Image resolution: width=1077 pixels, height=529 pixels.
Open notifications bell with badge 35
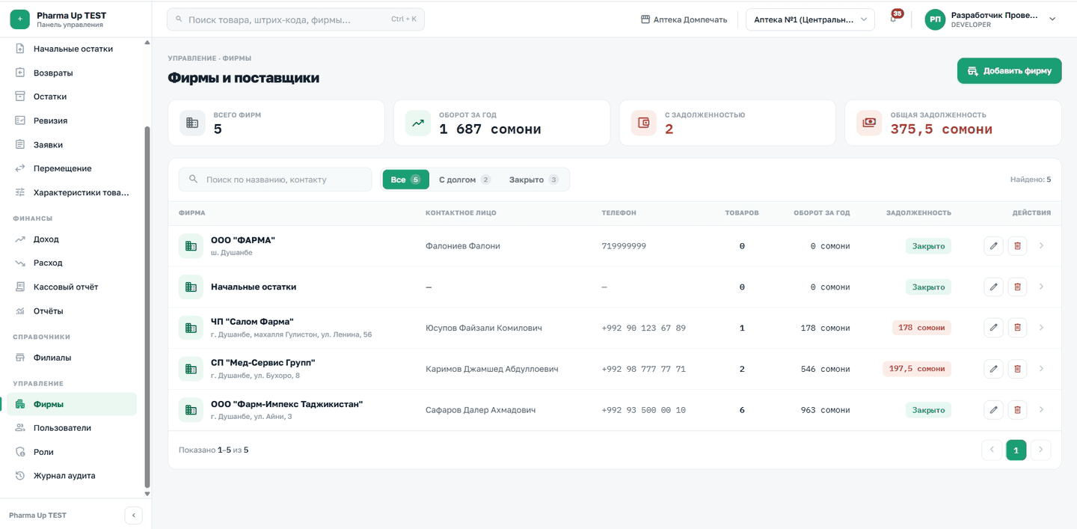pos(894,19)
